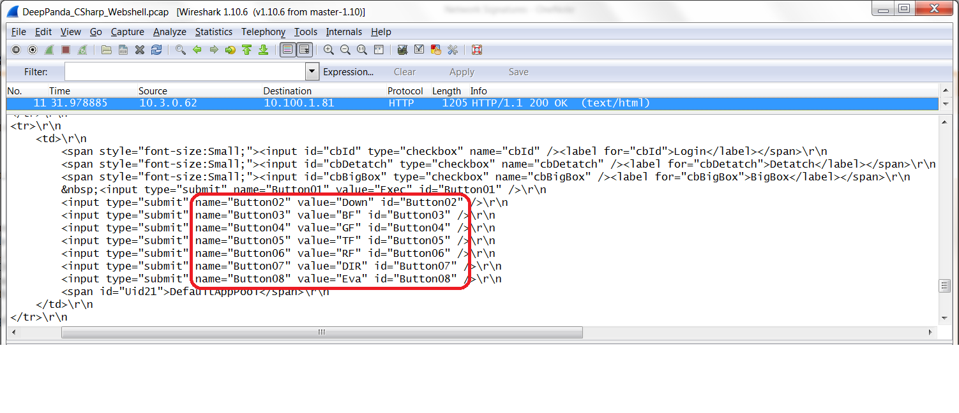Sort packets by the Time column
Screen dimensions: 959x413
(60, 91)
